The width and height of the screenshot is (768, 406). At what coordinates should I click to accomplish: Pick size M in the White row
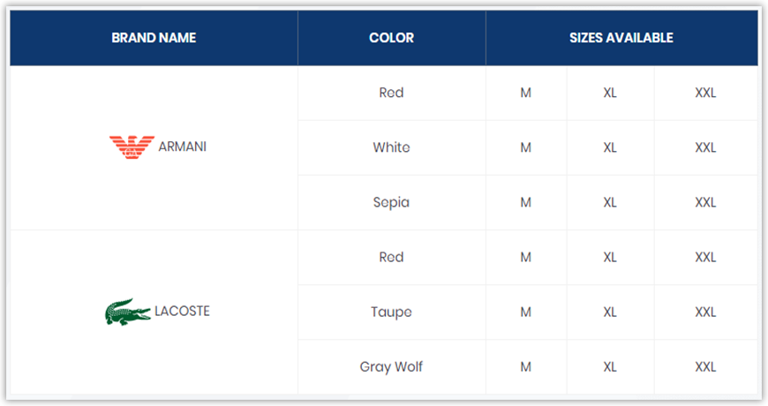(525, 147)
